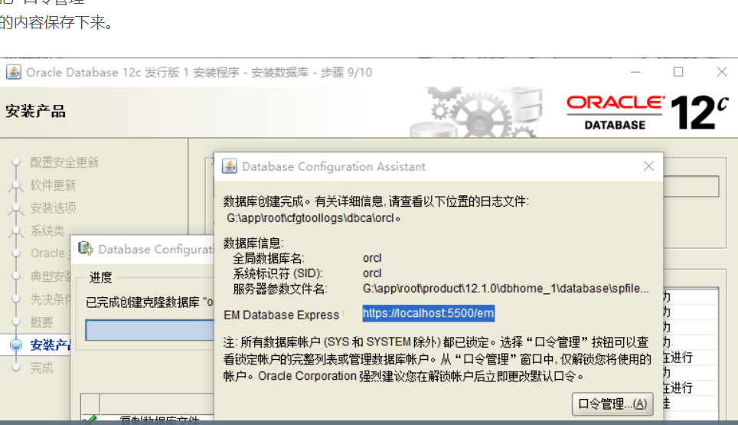
Task: Open the 口令管理 password management button
Action: (x=612, y=404)
